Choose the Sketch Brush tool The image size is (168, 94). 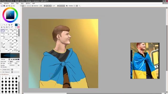pyautogui.click(x=16, y=50)
